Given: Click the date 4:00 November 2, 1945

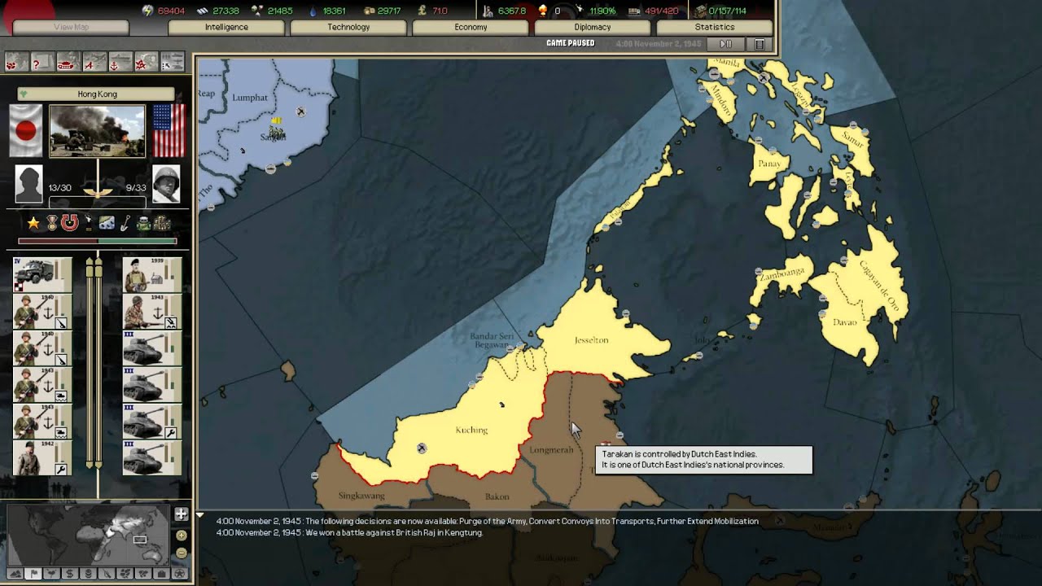Looking at the screenshot, I should click(658, 43).
